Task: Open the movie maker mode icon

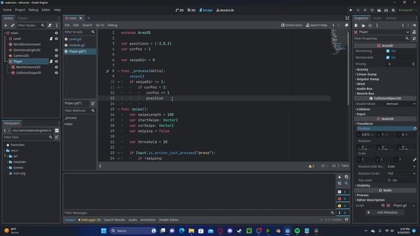Action: click(393, 10)
